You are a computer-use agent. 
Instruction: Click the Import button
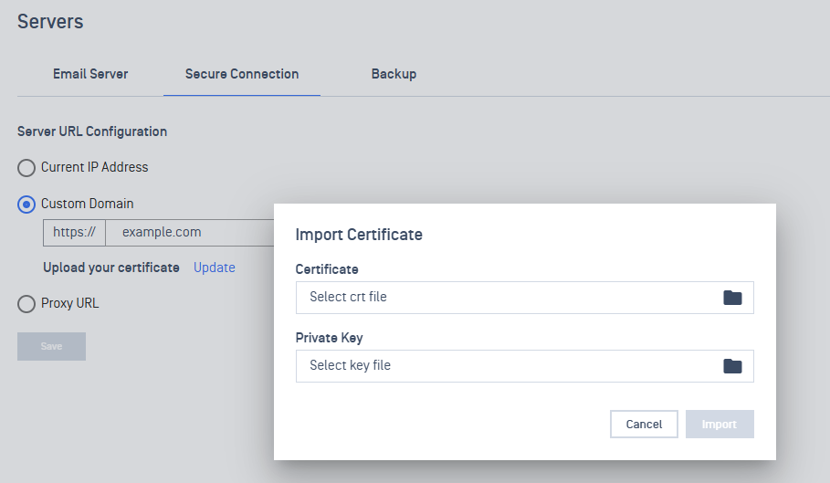pyautogui.click(x=720, y=425)
